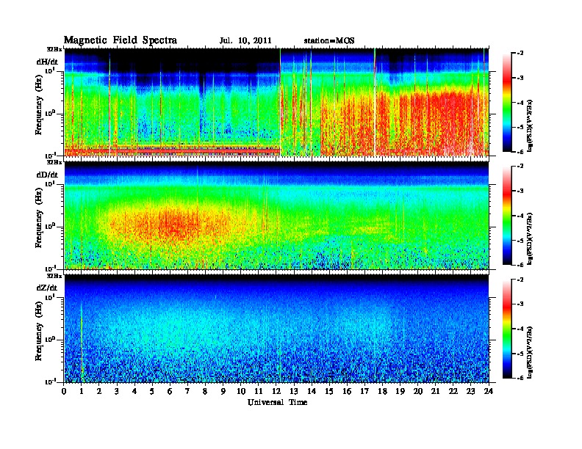582x449 pixels.
Task: Click the dZ/dt colorbar gradient
Action: pos(507,329)
